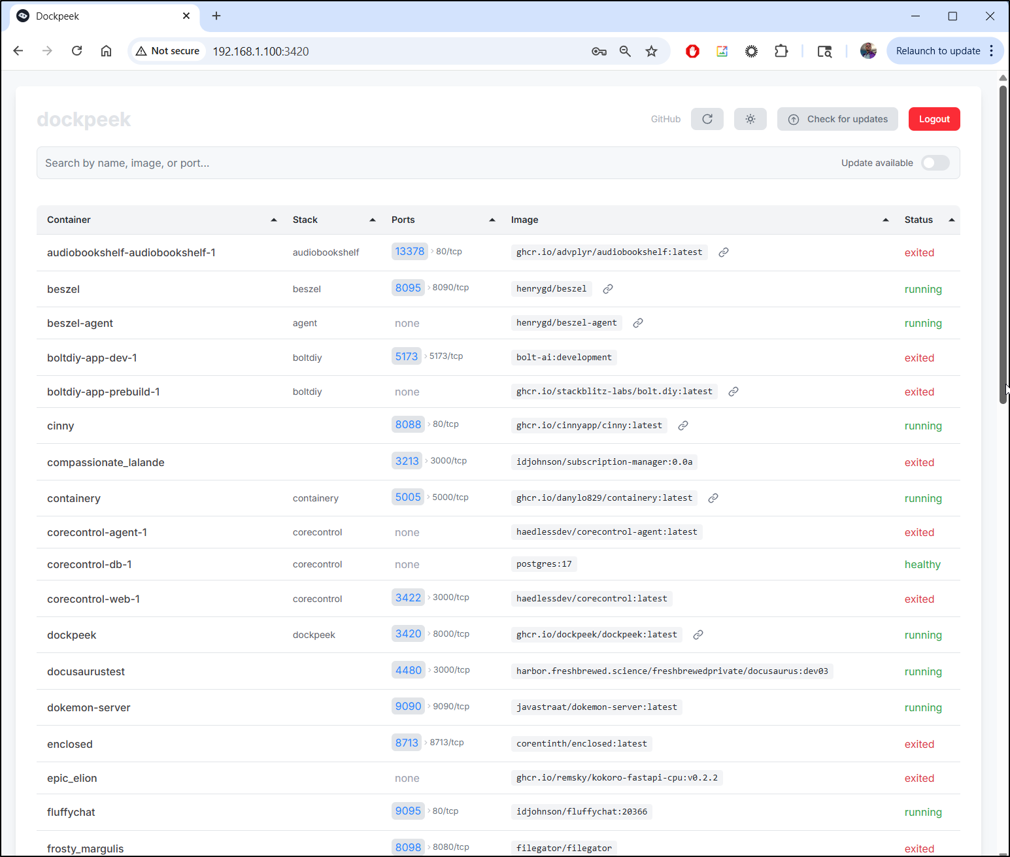Open the tab search media icon
1010x857 pixels.
coord(824,51)
